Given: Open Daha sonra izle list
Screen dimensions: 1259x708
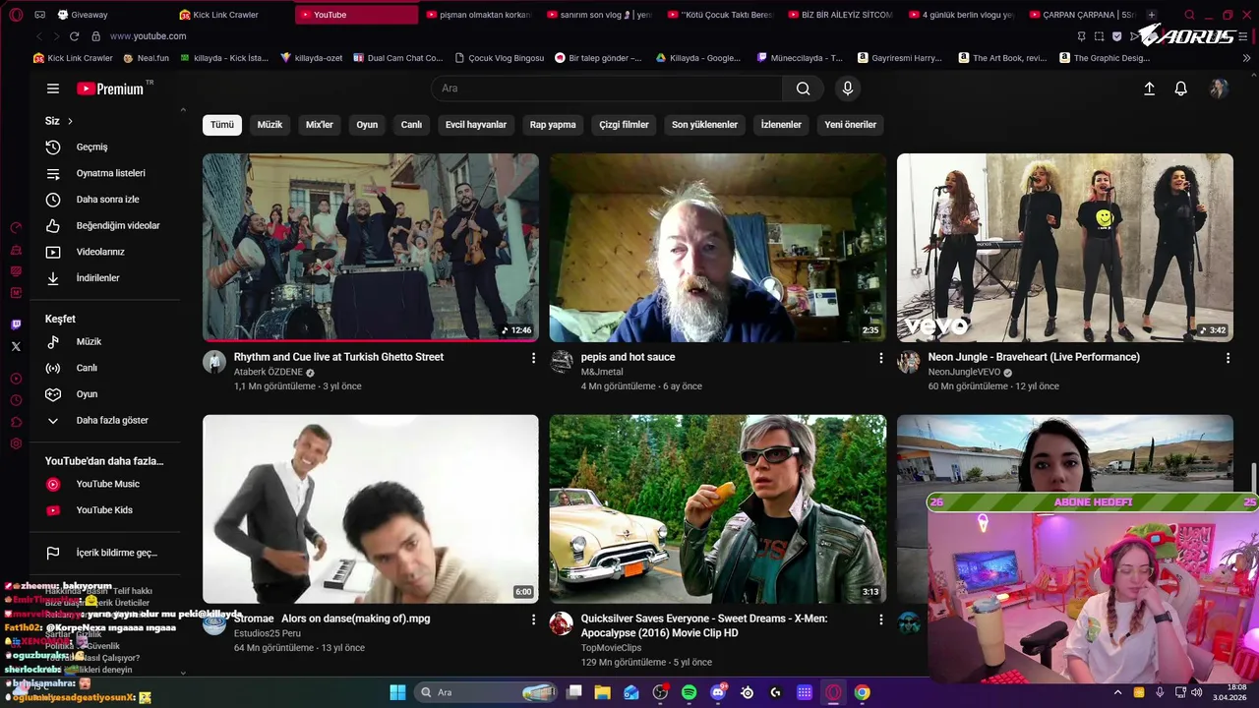Looking at the screenshot, I should (x=108, y=200).
